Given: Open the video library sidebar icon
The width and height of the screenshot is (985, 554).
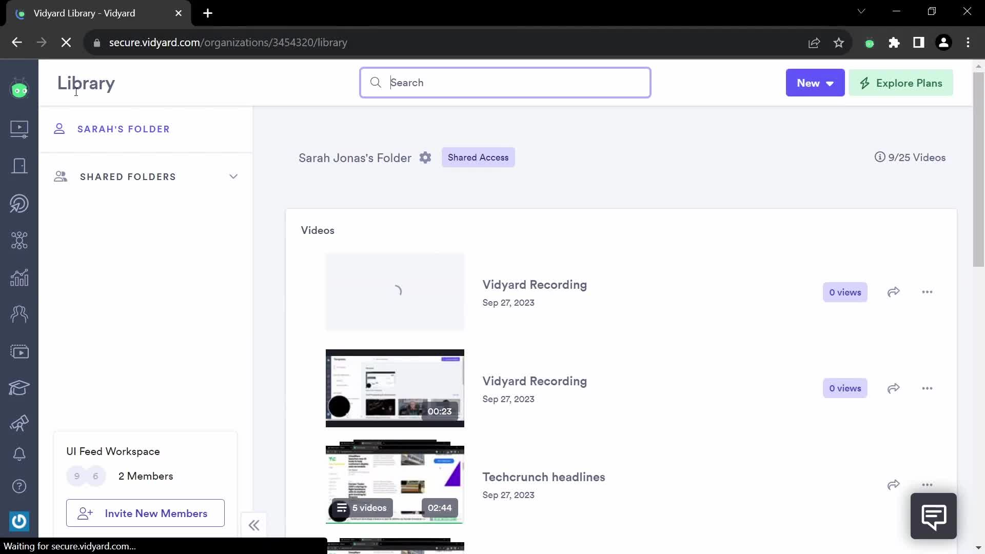Looking at the screenshot, I should (x=19, y=129).
